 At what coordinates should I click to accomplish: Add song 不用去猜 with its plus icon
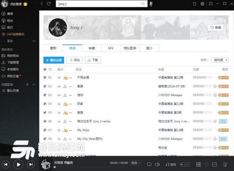click(x=59, y=78)
